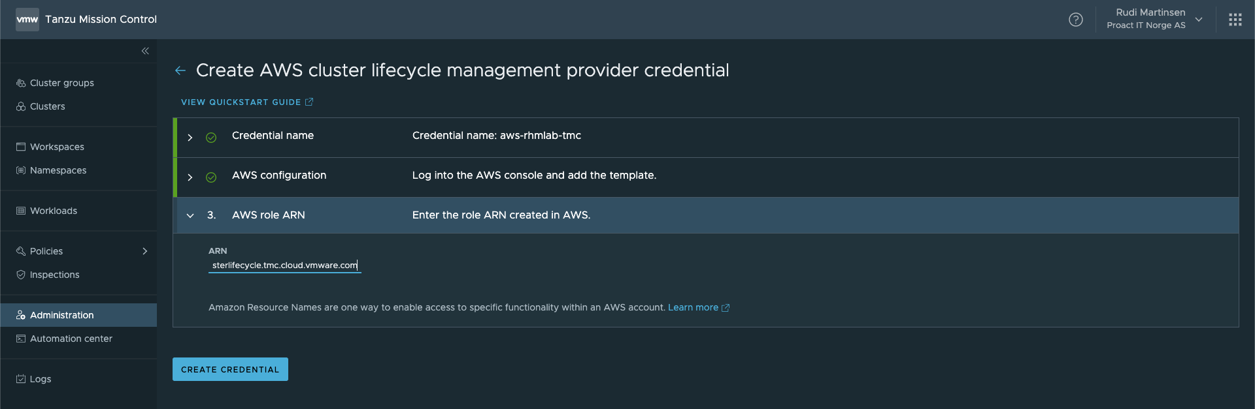Open Logs in the sidebar
Viewport: 1255px width, 409px height.
pyautogui.click(x=41, y=379)
